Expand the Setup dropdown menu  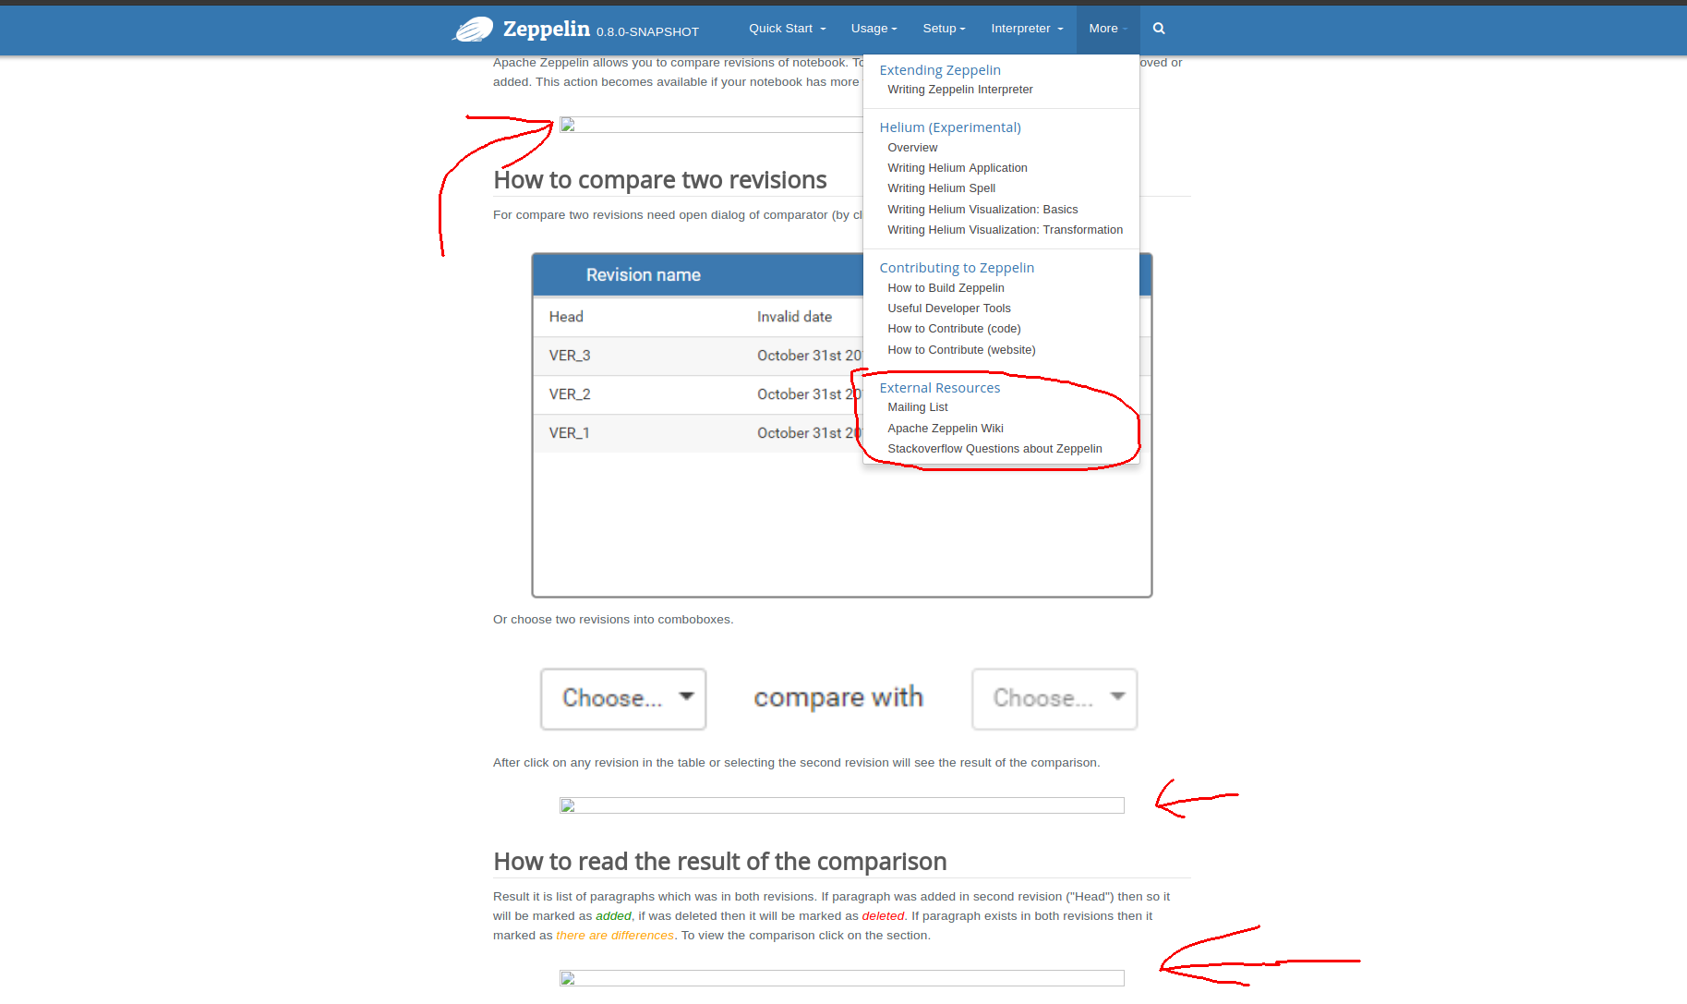pos(944,29)
